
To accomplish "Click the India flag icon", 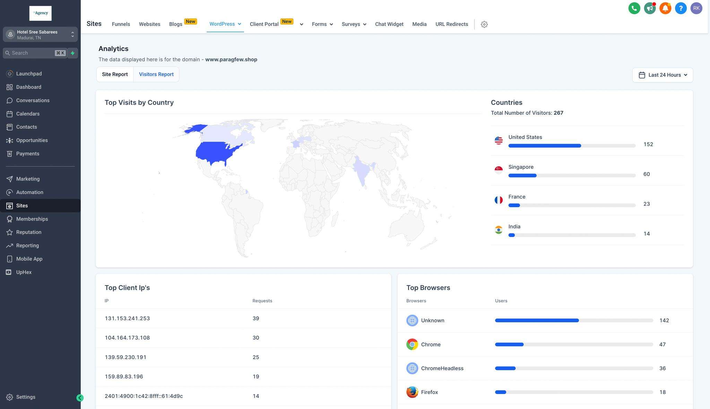I will click(x=499, y=230).
